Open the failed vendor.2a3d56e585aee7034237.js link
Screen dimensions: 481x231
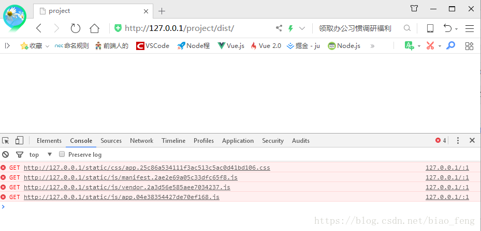click(x=127, y=187)
